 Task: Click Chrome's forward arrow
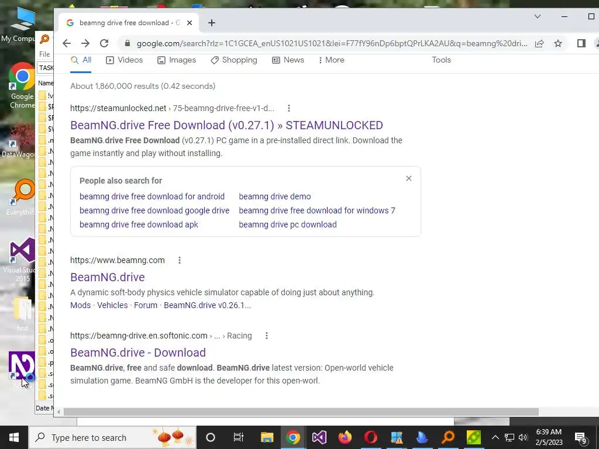85,43
